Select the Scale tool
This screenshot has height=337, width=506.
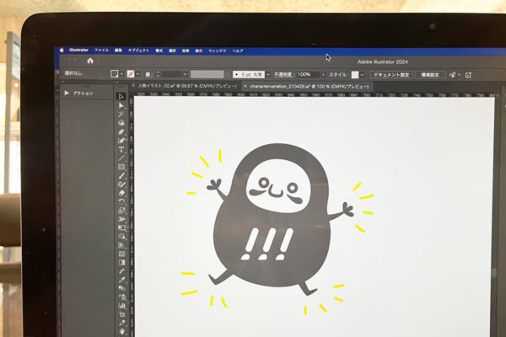[121, 211]
